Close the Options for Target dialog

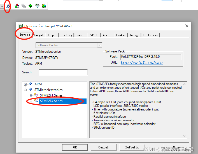pyautogui.click(x=187, y=26)
